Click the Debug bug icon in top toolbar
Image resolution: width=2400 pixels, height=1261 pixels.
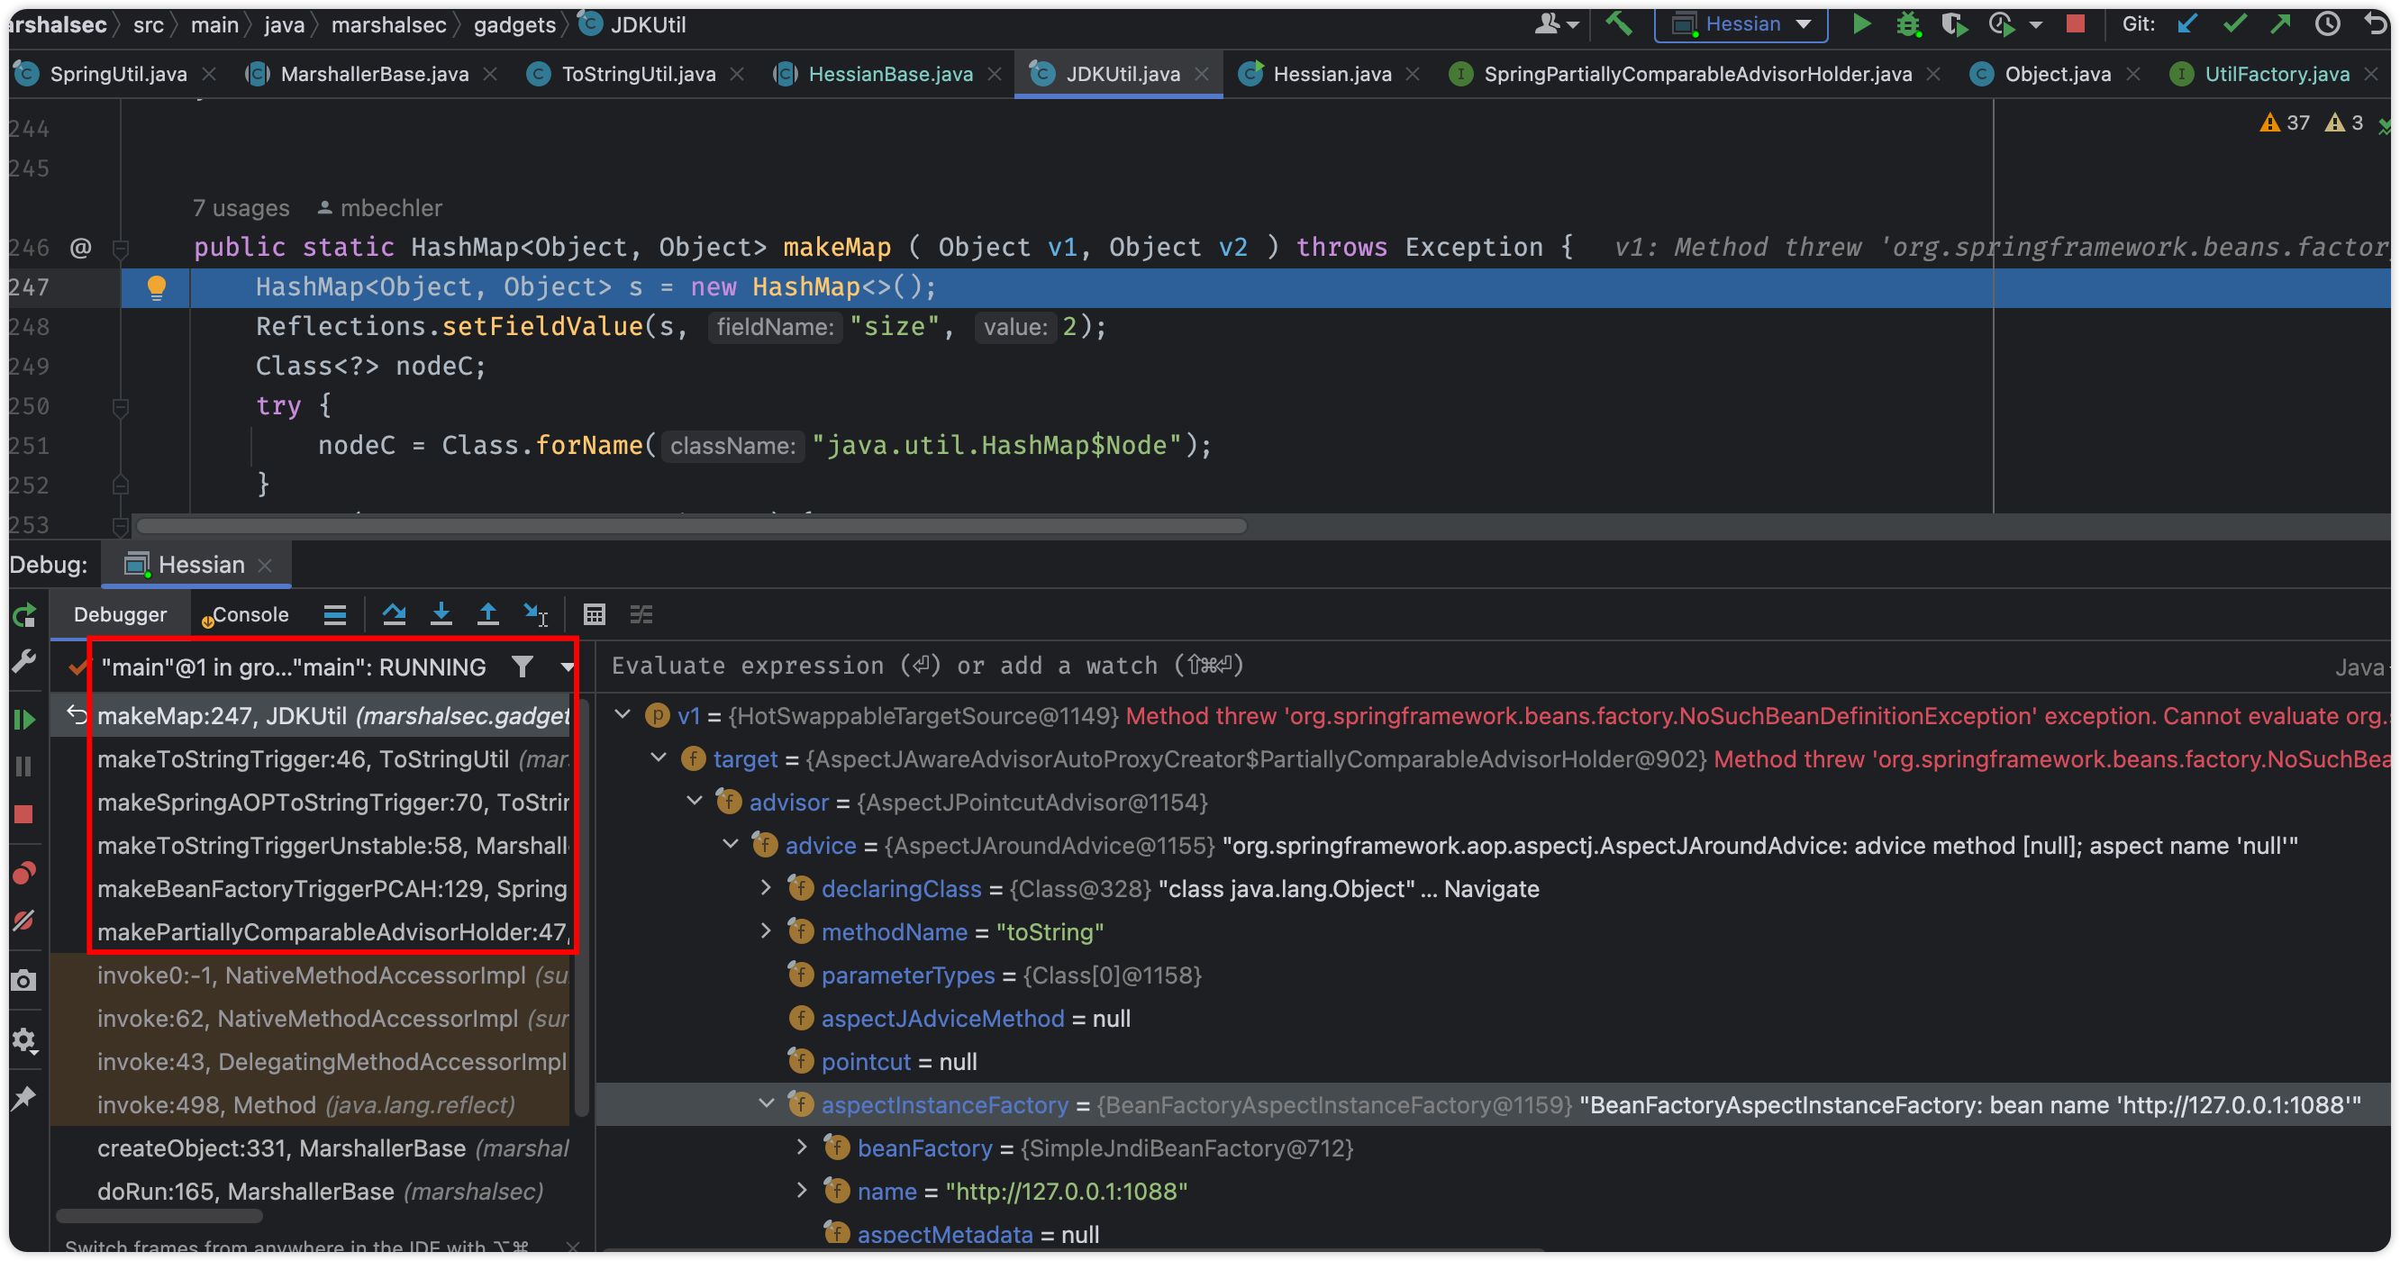point(1907,23)
